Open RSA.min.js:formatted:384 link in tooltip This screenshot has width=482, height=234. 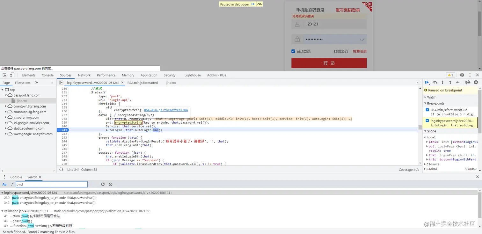point(166,110)
